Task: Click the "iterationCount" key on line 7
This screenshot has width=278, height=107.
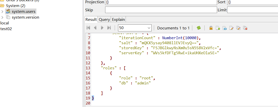Action: point(137,38)
